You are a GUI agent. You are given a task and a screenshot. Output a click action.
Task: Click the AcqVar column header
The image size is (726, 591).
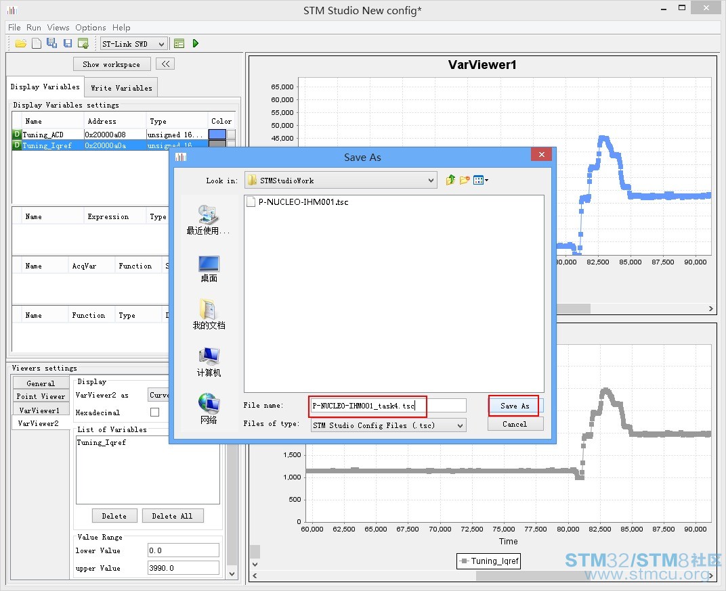[91, 266]
